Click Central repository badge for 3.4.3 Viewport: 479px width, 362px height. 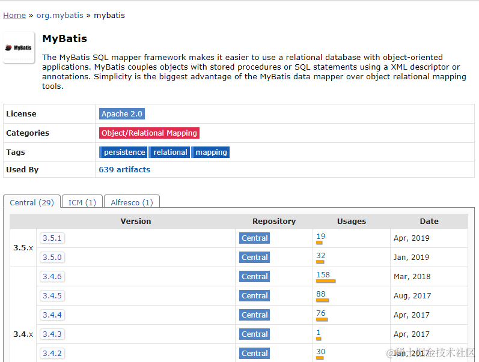254,334
